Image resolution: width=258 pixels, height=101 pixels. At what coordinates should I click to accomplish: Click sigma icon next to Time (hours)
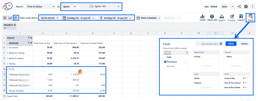coord(185,62)
